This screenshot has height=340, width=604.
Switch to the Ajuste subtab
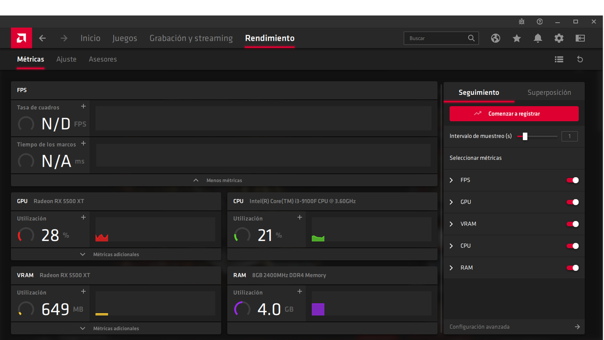(x=66, y=59)
